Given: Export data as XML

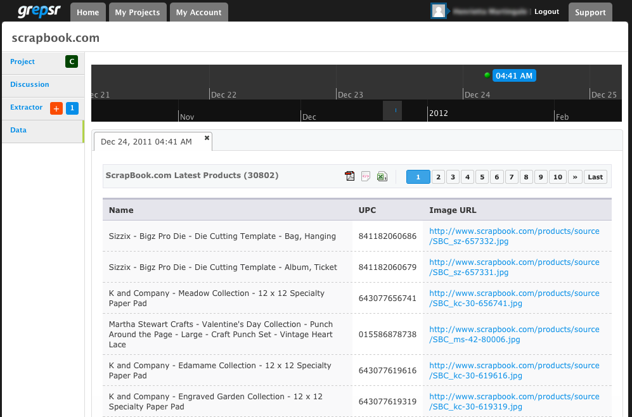Looking at the screenshot, I should tap(366, 176).
